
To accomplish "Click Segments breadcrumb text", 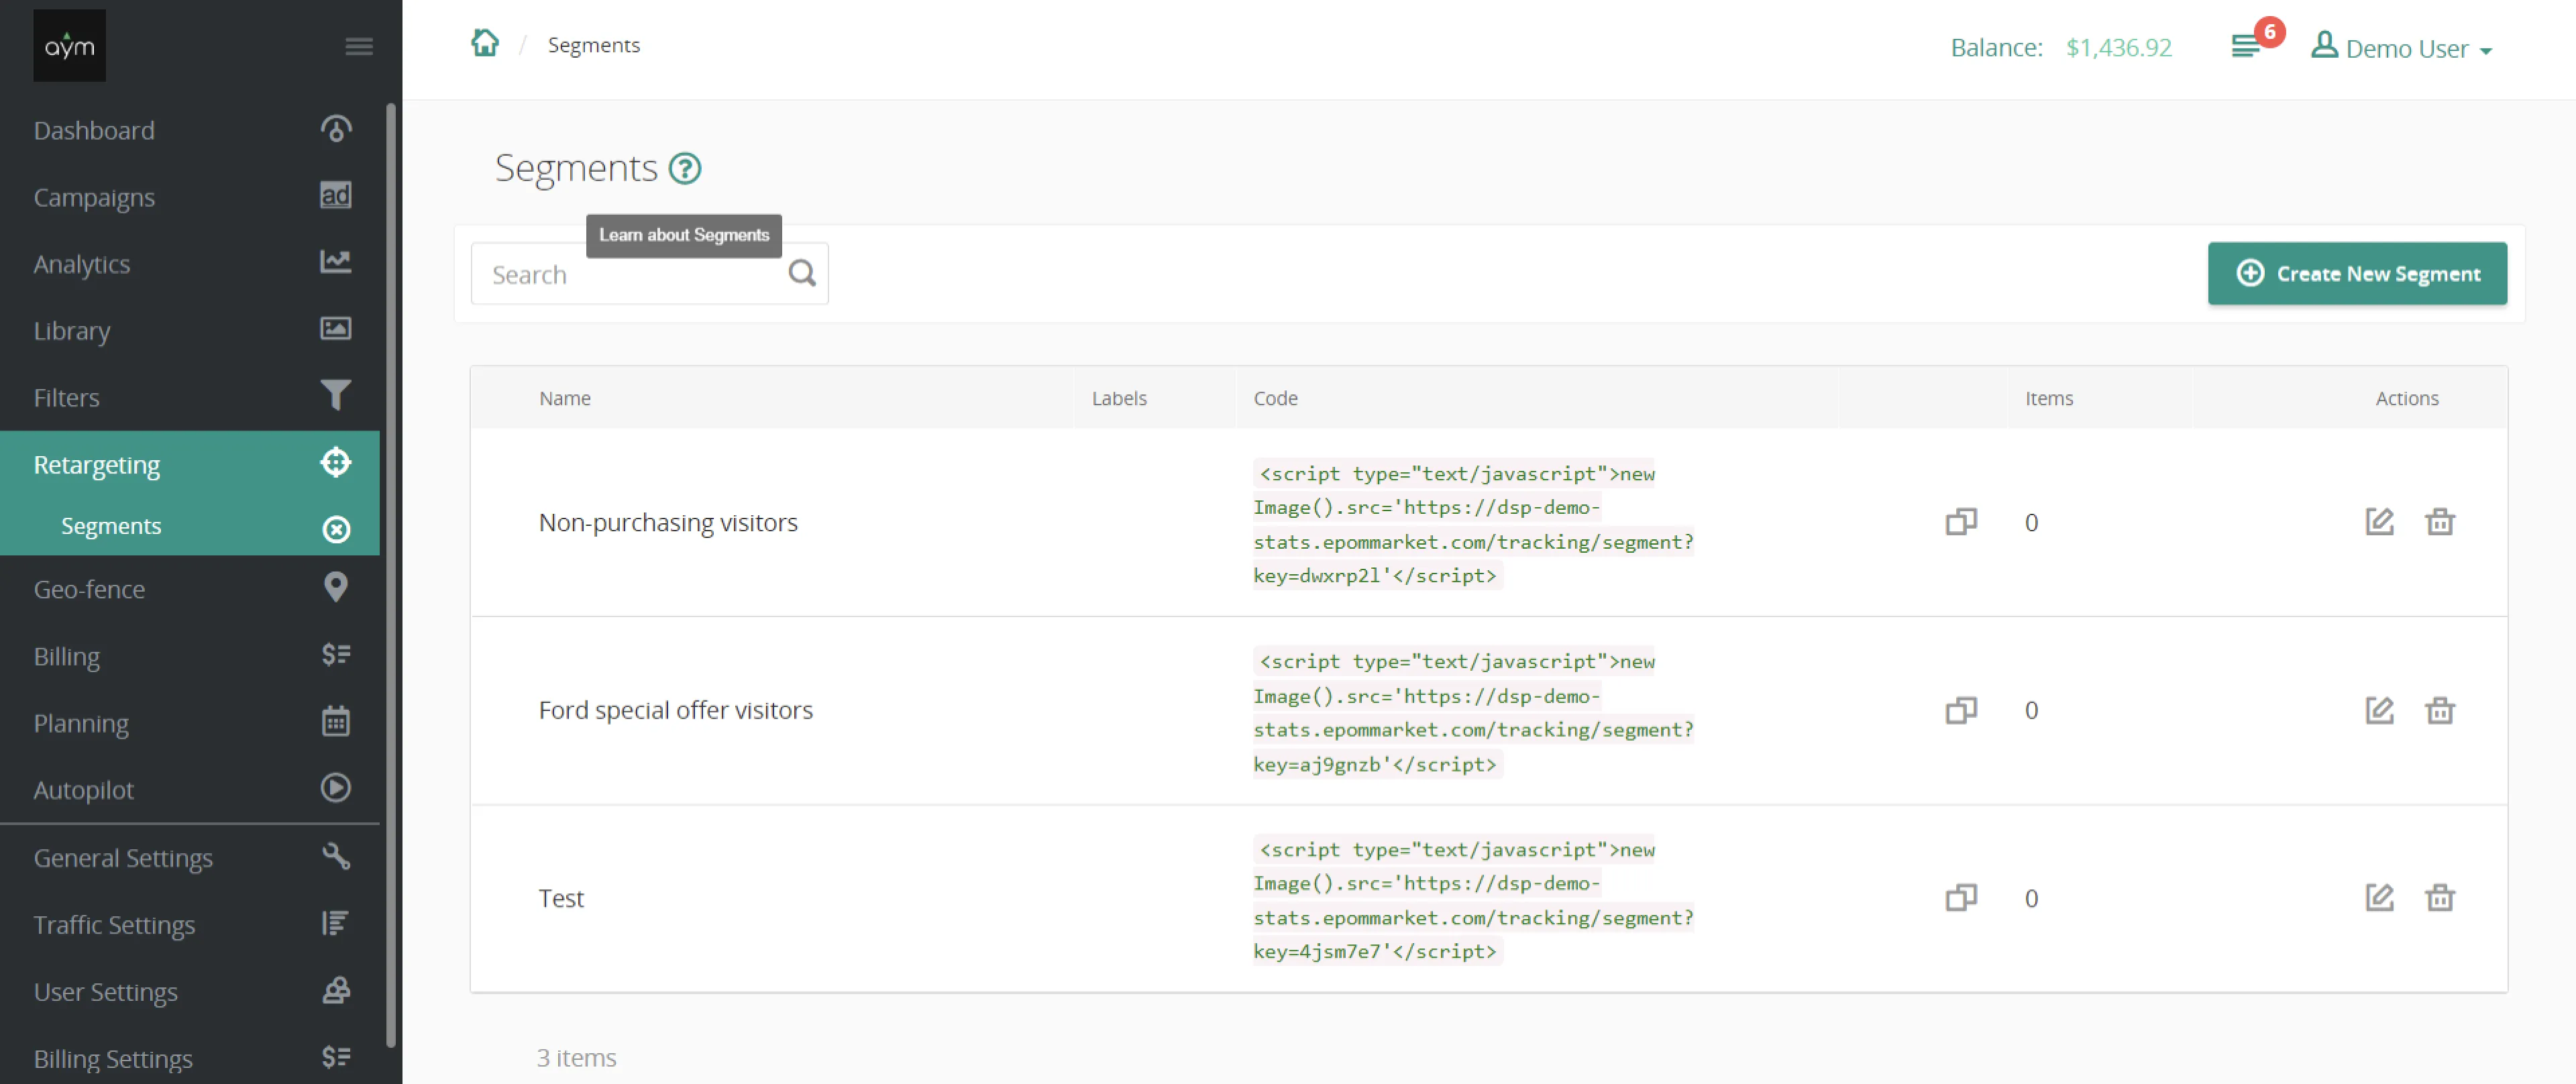I will coord(594,45).
